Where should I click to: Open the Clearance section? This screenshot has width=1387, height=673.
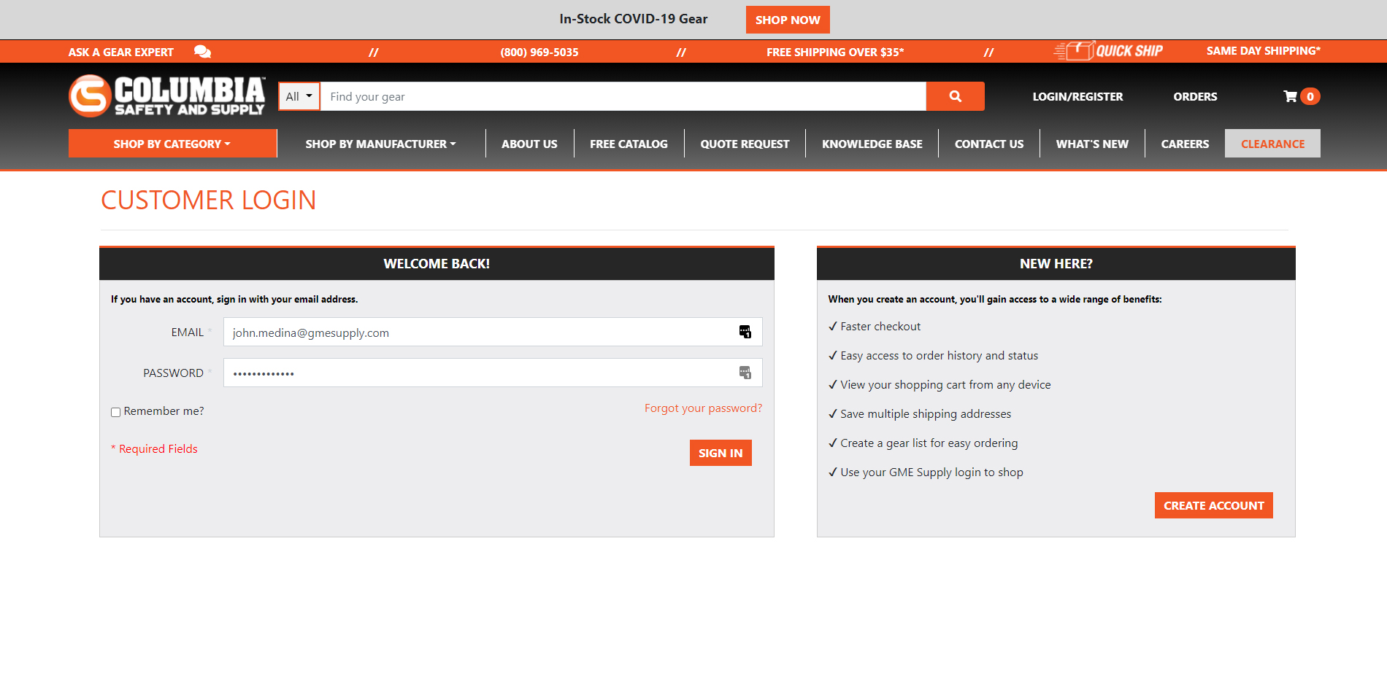click(1272, 144)
